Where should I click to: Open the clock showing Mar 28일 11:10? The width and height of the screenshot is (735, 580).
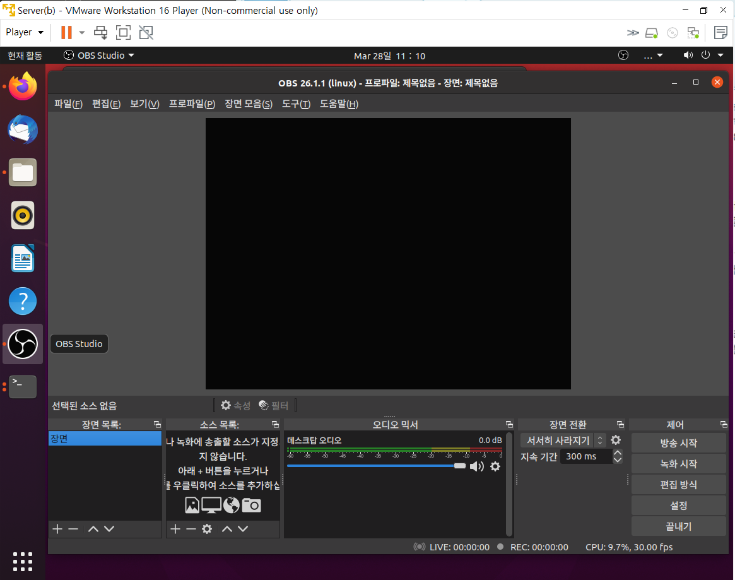click(389, 56)
